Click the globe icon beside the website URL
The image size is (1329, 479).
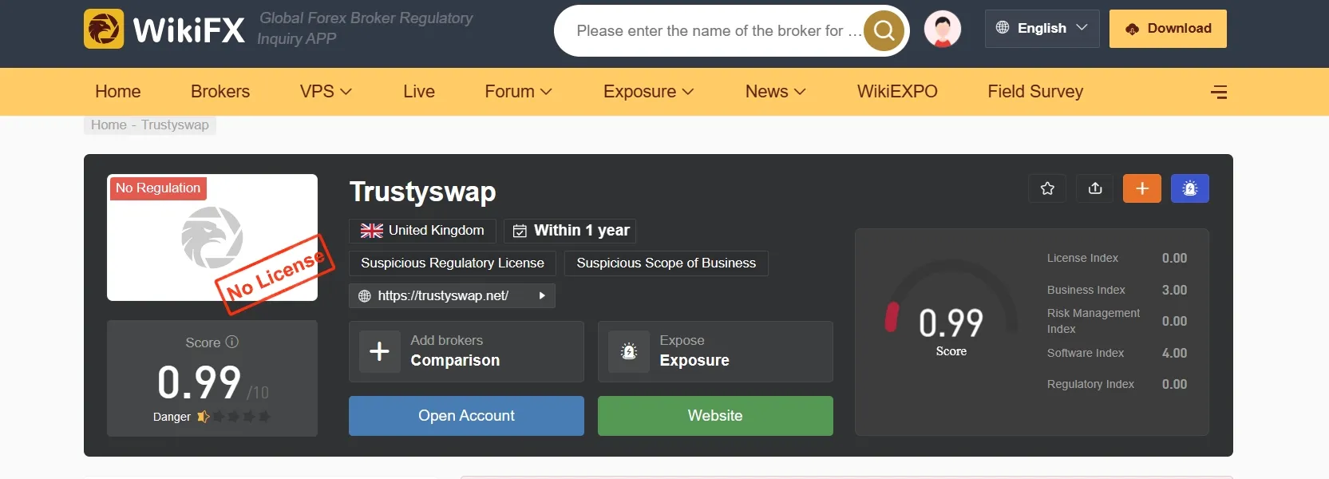[365, 296]
